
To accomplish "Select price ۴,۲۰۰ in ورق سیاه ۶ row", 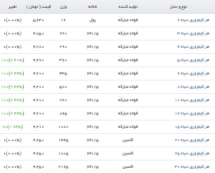I will 38,74.
